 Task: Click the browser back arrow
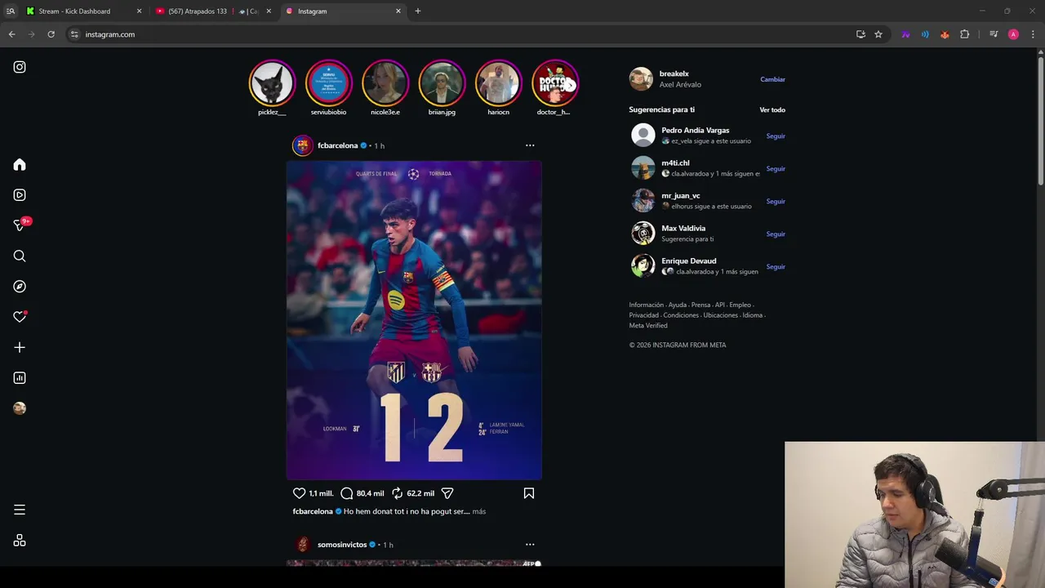pyautogui.click(x=11, y=34)
